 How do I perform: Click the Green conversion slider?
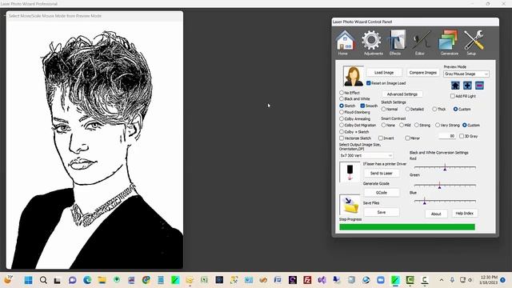(445, 185)
